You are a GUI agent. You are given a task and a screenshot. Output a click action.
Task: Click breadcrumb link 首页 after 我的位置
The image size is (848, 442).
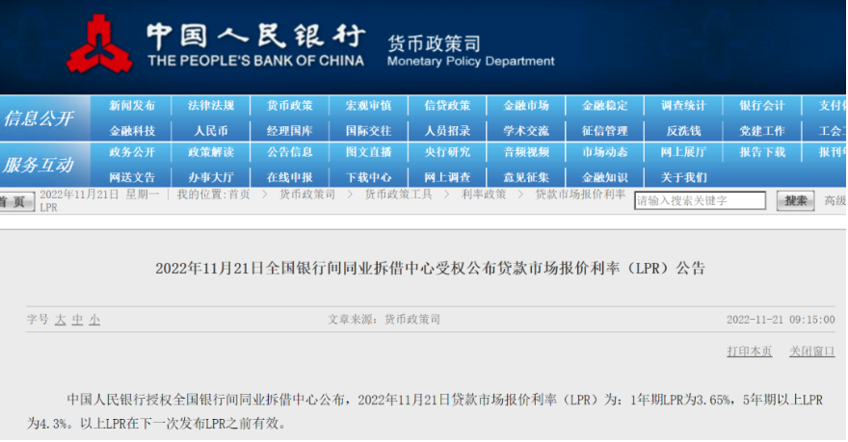(x=240, y=195)
